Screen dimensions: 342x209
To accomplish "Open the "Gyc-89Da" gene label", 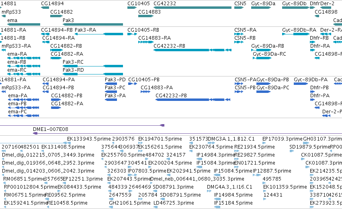I will (263, 4).
